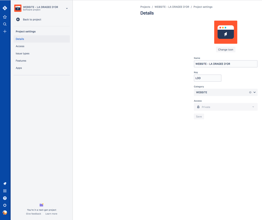Expand project switcher chevron in sidebar
Screen dimensions: 262x220
coord(67,8)
